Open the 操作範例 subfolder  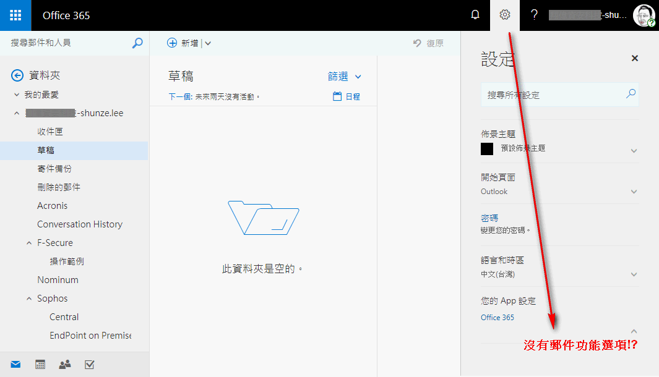[x=66, y=261]
